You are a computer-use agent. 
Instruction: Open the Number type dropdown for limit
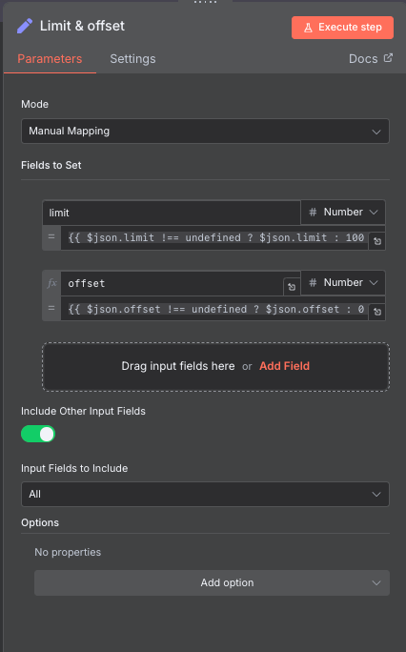coord(343,212)
